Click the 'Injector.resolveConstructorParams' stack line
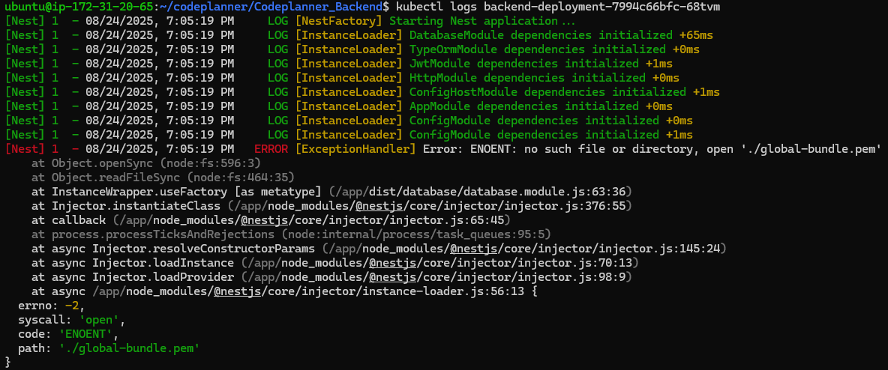Screen dimensions: 888x370 click(379, 248)
